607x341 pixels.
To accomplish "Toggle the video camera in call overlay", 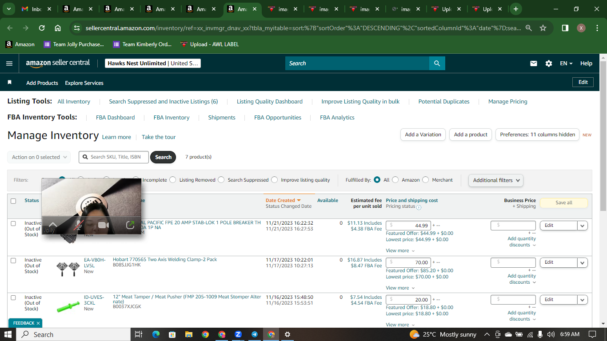I will coord(104,225).
